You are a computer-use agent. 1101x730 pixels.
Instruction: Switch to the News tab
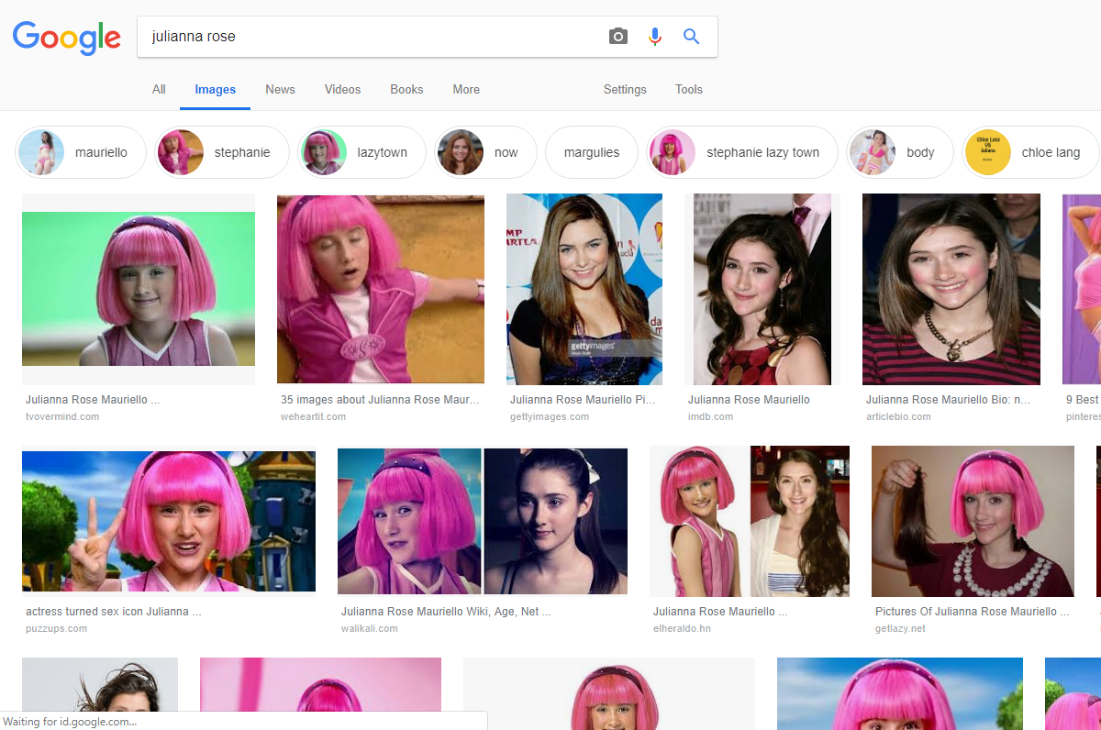coord(280,89)
